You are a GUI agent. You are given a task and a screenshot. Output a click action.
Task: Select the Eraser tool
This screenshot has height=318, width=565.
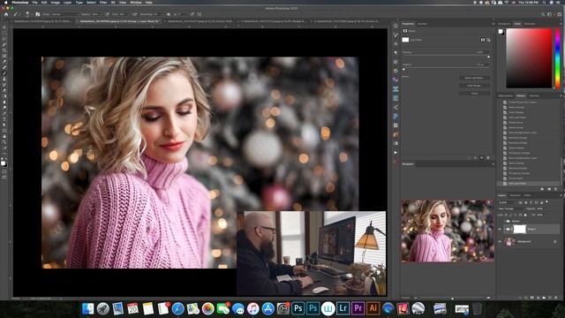click(x=4, y=90)
